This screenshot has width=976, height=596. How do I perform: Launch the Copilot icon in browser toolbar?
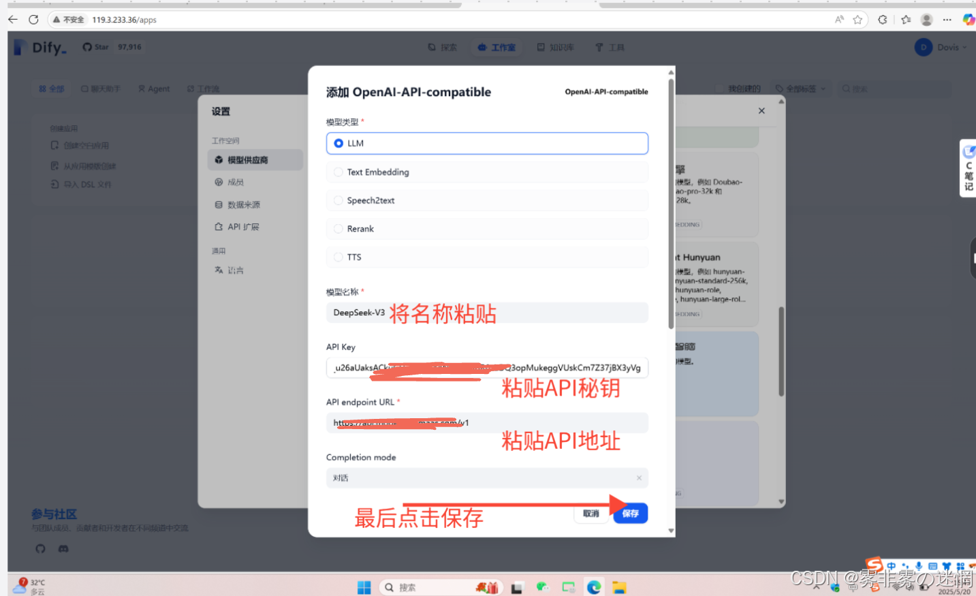click(x=968, y=20)
